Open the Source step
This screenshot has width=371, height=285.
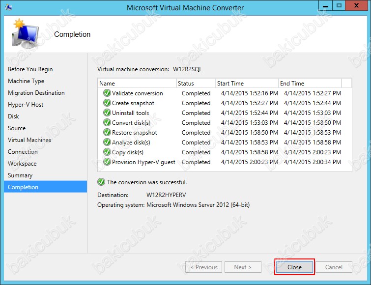pyautogui.click(x=17, y=128)
